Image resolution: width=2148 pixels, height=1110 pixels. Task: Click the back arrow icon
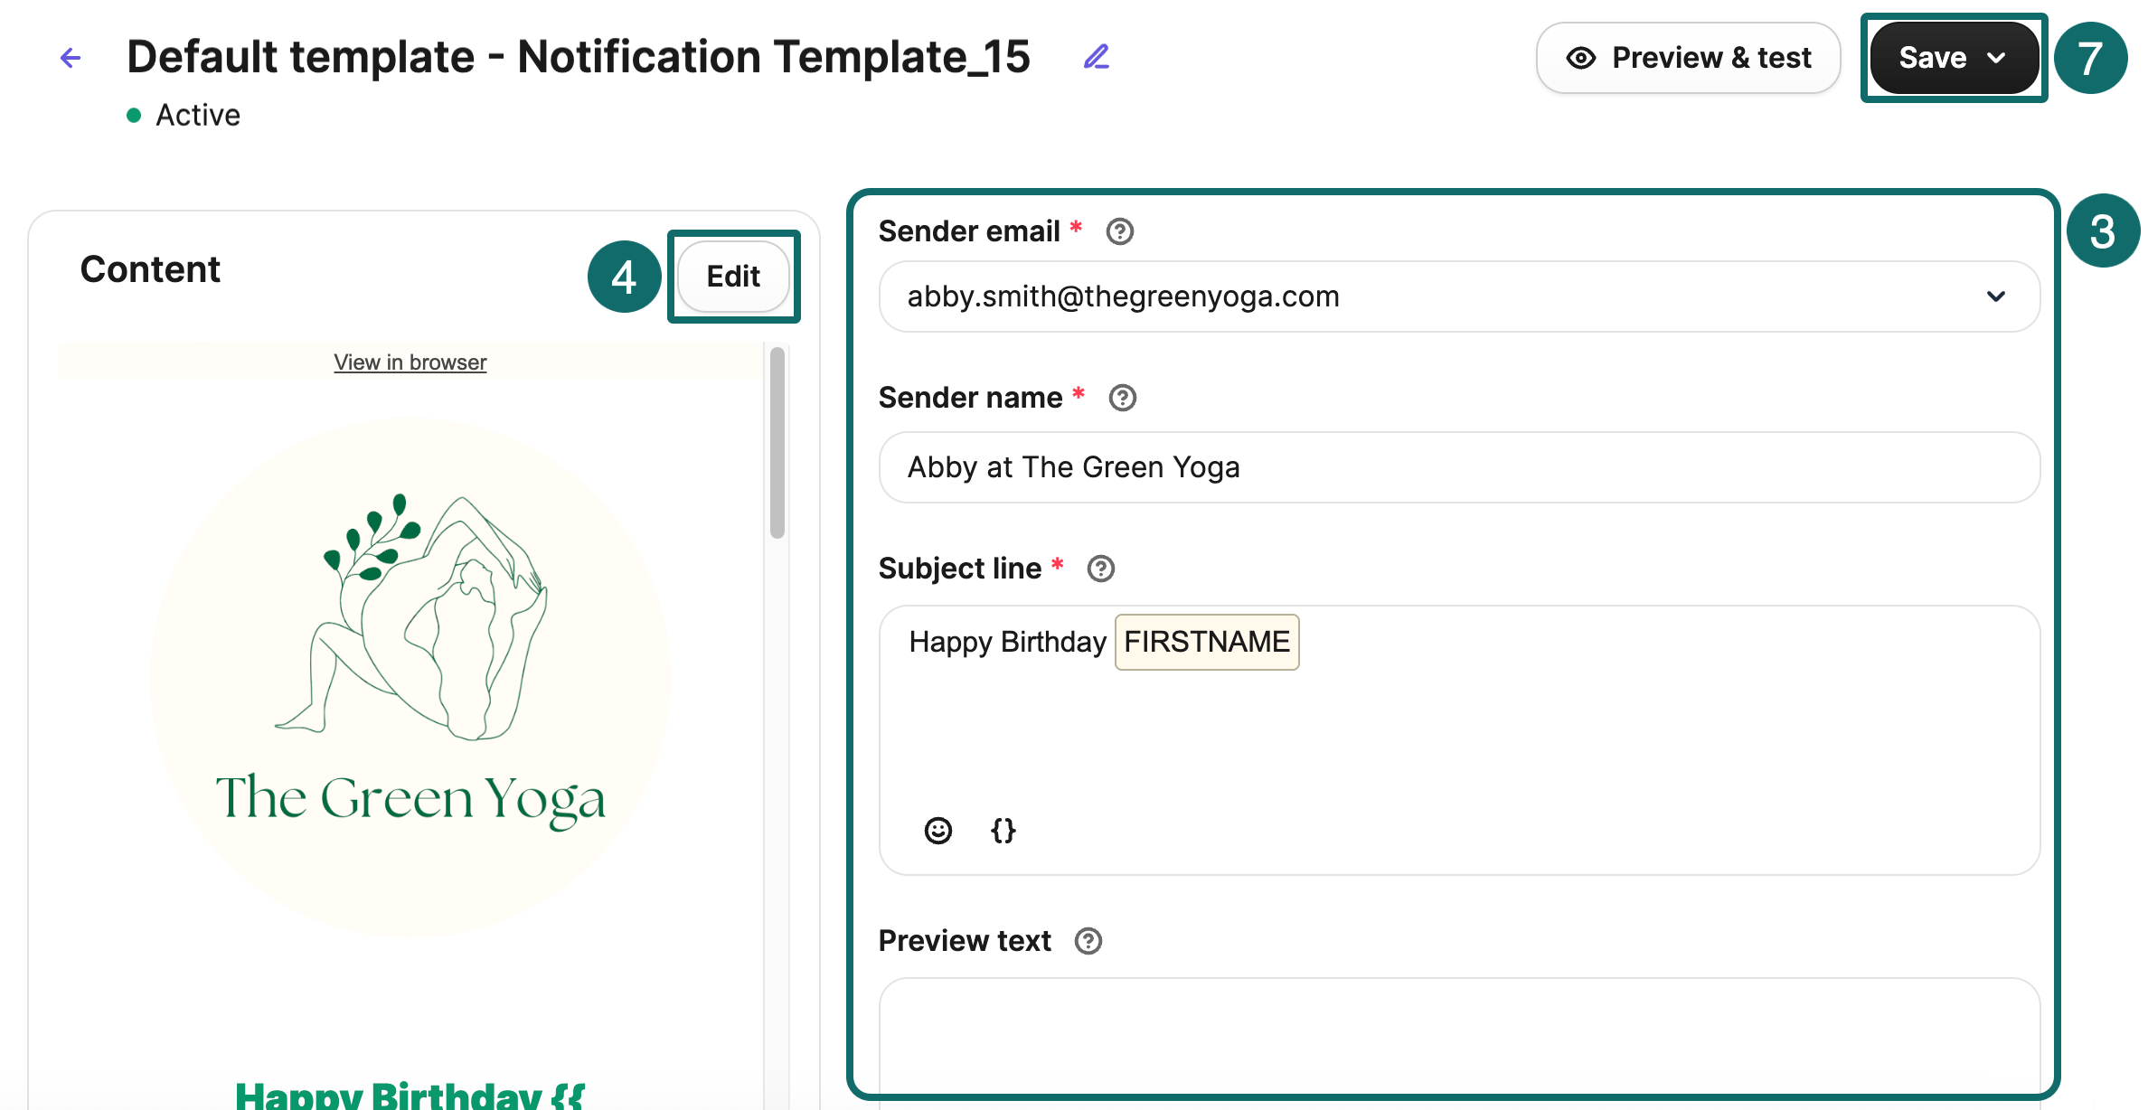pos(71,58)
